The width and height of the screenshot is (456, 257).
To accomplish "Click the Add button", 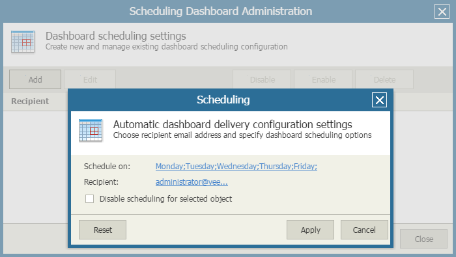I will pyautogui.click(x=35, y=79).
